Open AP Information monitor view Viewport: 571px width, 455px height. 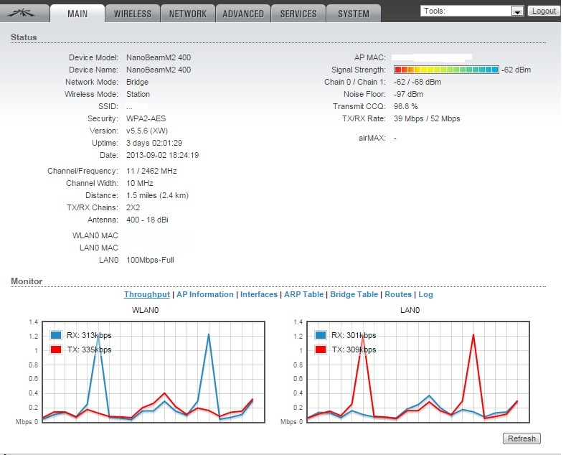click(205, 294)
